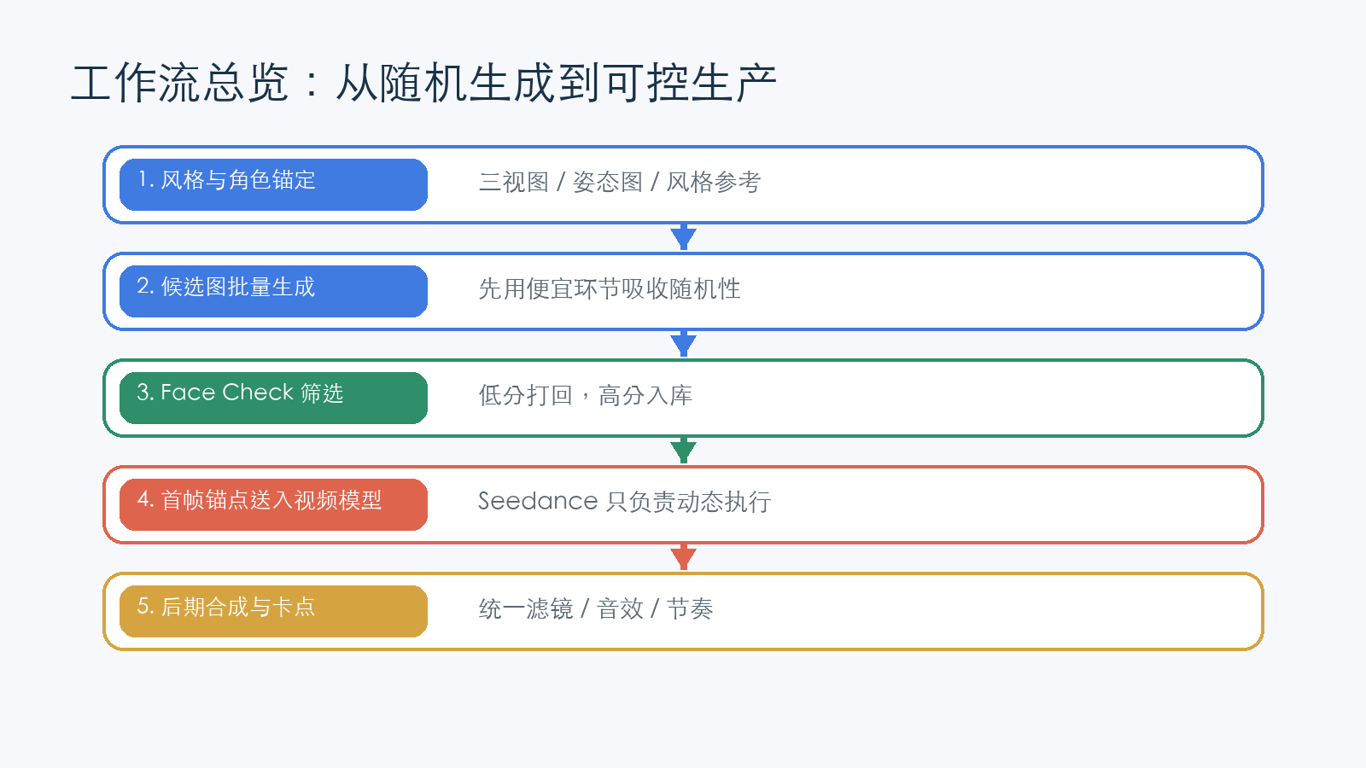Click the yellow "5. 后期合成与卡点" label

(273, 611)
